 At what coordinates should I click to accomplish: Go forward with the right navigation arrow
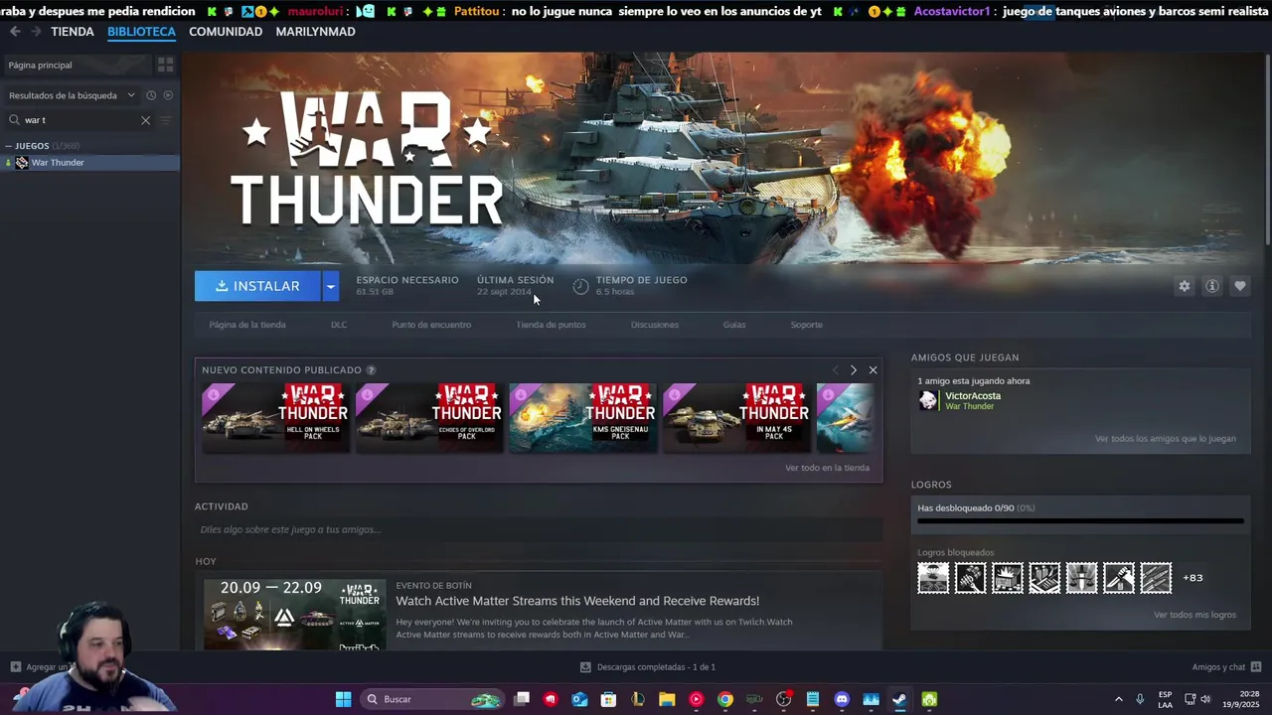pos(36,32)
